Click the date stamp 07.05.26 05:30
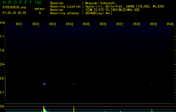176x112 pixels. click(x=14, y=13)
